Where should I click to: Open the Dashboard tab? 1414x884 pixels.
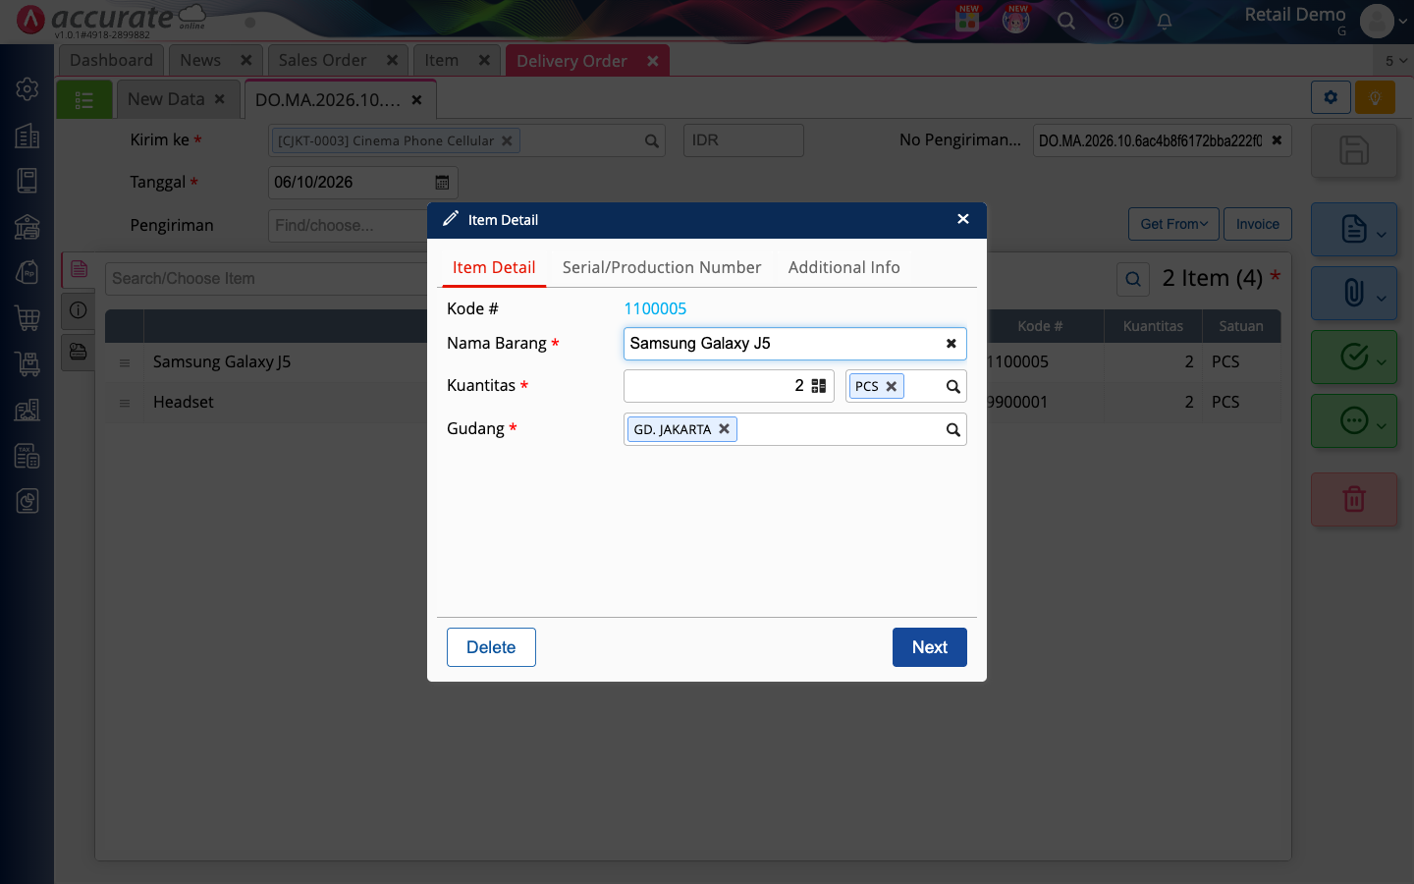(x=111, y=61)
